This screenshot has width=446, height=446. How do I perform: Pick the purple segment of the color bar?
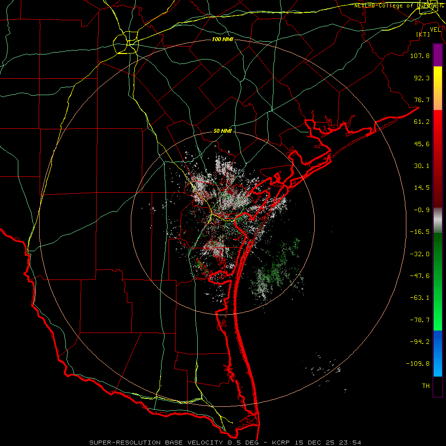tap(438, 56)
